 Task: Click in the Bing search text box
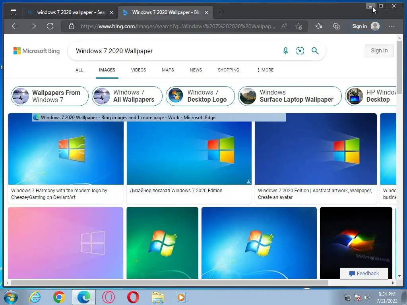[176, 51]
